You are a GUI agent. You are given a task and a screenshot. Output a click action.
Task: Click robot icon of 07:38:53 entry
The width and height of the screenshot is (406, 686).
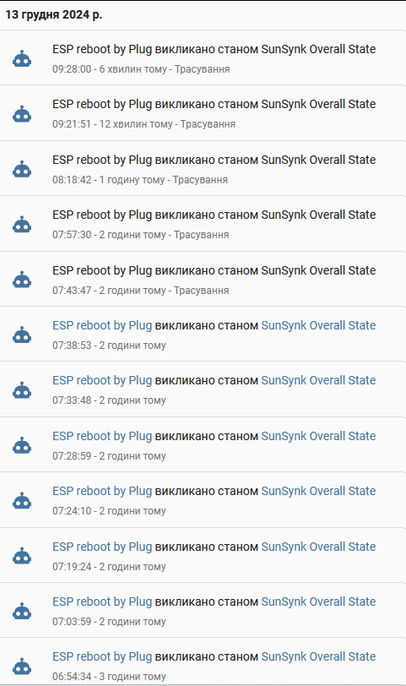(x=22, y=335)
